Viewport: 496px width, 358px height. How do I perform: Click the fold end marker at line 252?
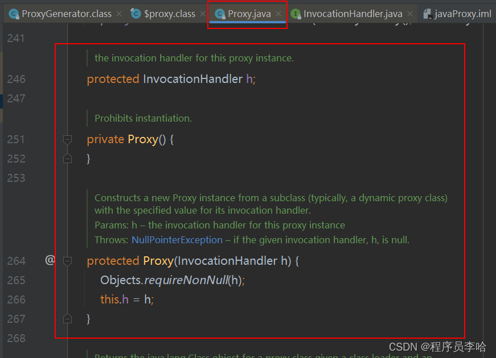pyautogui.click(x=67, y=159)
